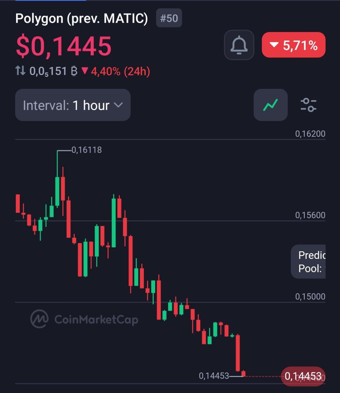Tap the Bitcoin currency symbol
Viewport: 340px width, 393px height.
click(74, 71)
